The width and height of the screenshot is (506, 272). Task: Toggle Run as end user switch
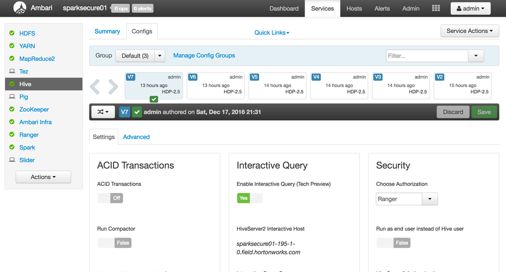(x=393, y=243)
